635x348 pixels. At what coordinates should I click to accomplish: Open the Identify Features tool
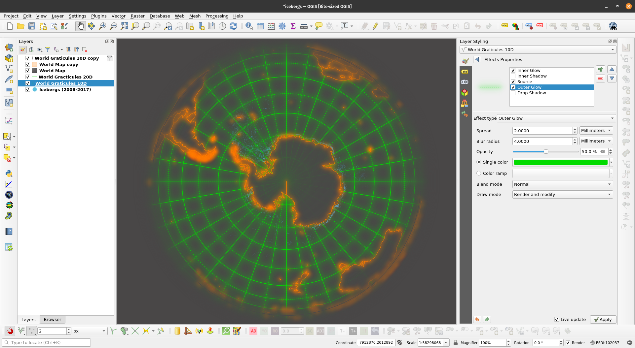(x=249, y=26)
